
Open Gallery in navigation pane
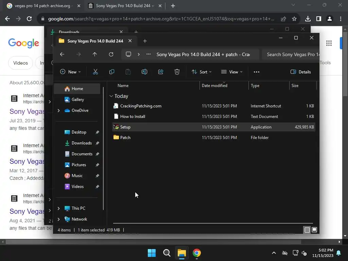(x=77, y=100)
